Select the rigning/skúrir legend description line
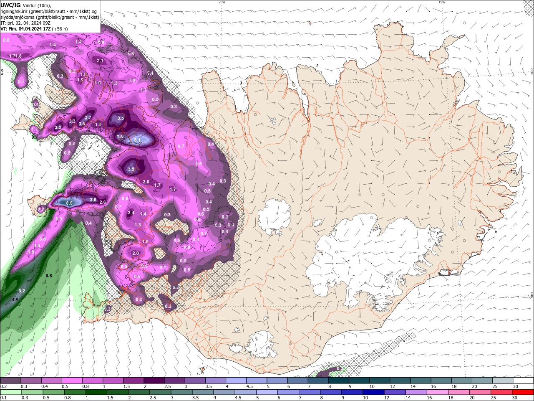 click(x=48, y=11)
